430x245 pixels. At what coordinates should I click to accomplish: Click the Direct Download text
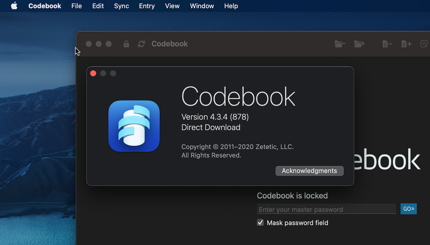point(211,127)
